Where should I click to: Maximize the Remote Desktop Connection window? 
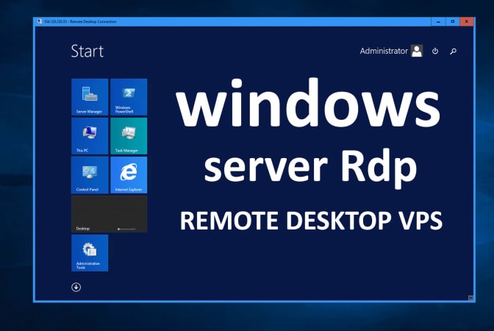(453, 21)
